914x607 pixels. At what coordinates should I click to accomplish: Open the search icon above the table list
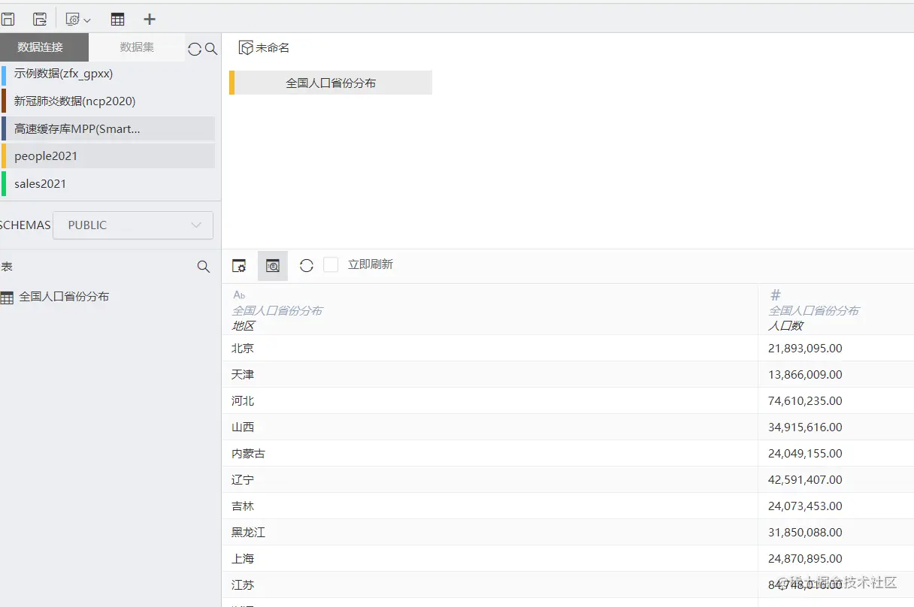(x=203, y=267)
